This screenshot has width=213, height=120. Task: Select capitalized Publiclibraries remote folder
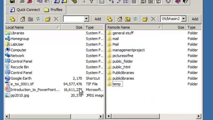(x=123, y=73)
